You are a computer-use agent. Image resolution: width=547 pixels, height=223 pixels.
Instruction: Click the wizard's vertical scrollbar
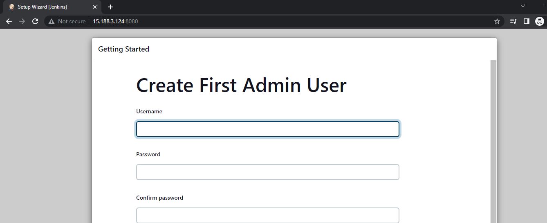tap(493, 141)
